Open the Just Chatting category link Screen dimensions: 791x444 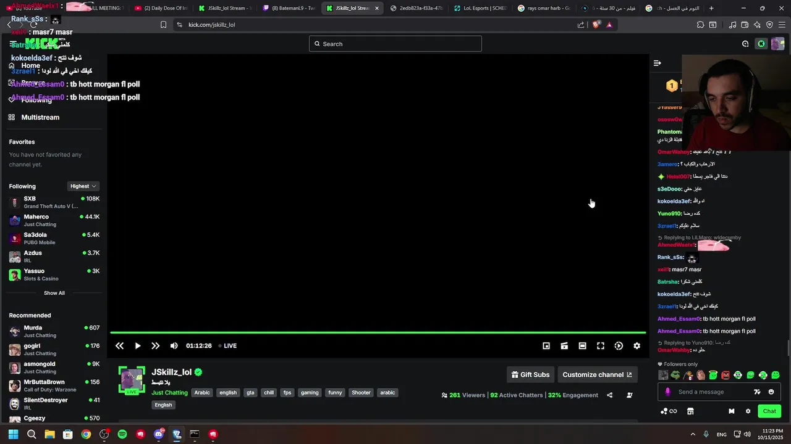tap(169, 393)
